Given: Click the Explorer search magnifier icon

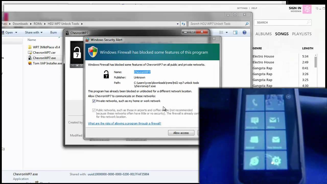Looking at the screenshot, I should [x=247, y=24].
